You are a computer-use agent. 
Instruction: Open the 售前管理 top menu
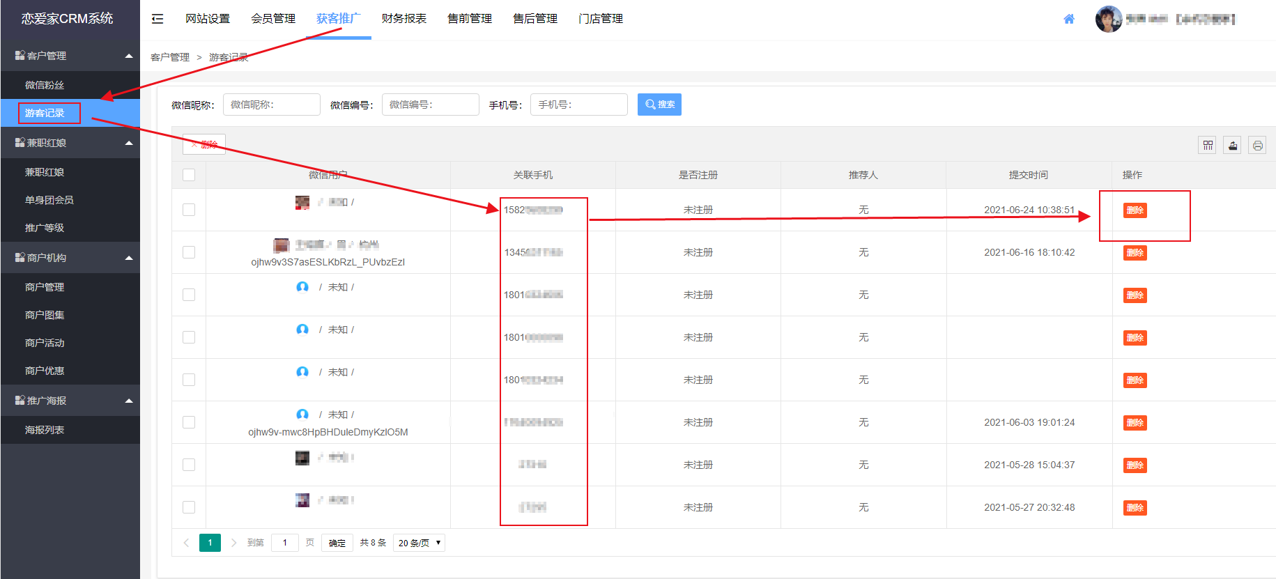[470, 19]
